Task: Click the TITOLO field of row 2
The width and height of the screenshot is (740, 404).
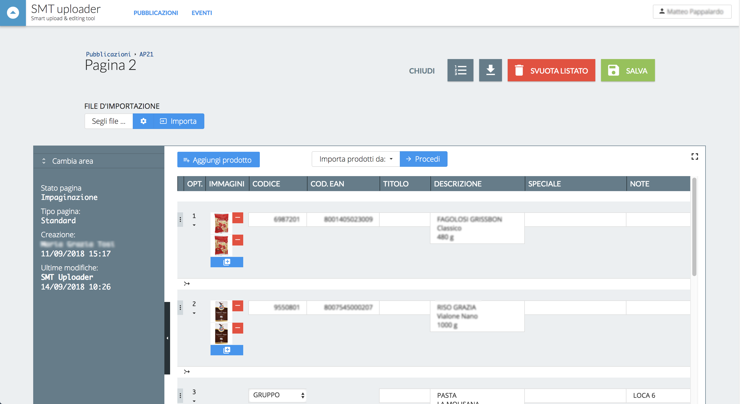Action: point(404,308)
